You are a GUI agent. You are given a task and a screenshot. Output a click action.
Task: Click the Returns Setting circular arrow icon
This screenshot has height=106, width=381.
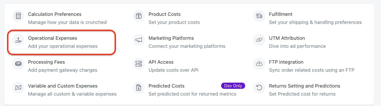[x=259, y=88]
